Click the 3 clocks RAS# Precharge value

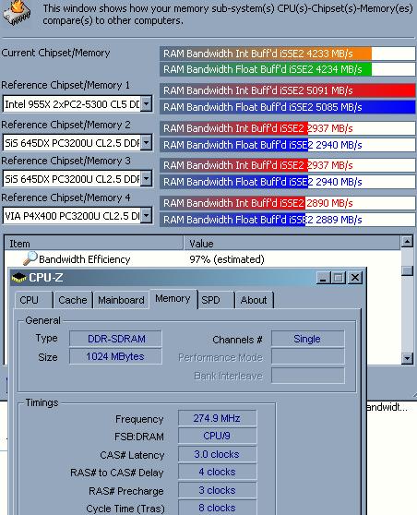pos(217,490)
